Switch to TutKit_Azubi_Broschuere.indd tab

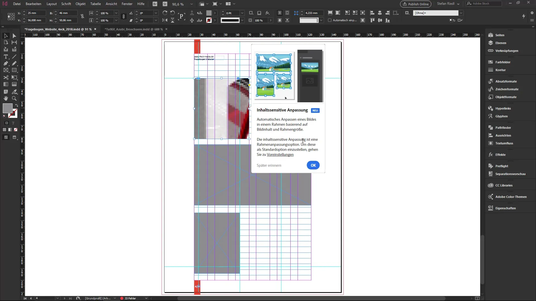pyautogui.click(x=134, y=29)
